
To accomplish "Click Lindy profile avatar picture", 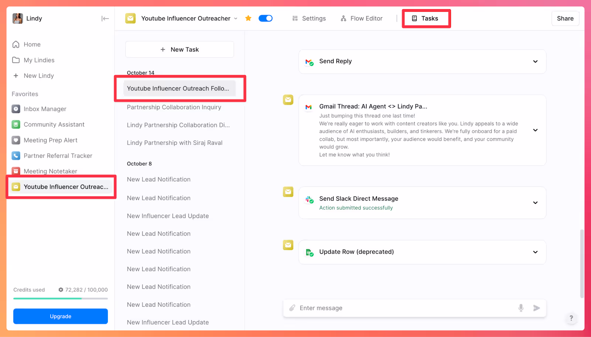I will [x=18, y=18].
